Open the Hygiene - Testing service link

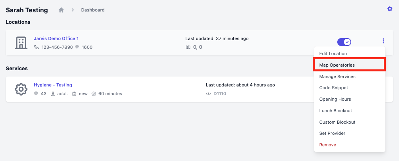(53, 85)
